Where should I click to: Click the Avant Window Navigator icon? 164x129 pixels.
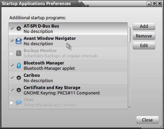click(19, 41)
